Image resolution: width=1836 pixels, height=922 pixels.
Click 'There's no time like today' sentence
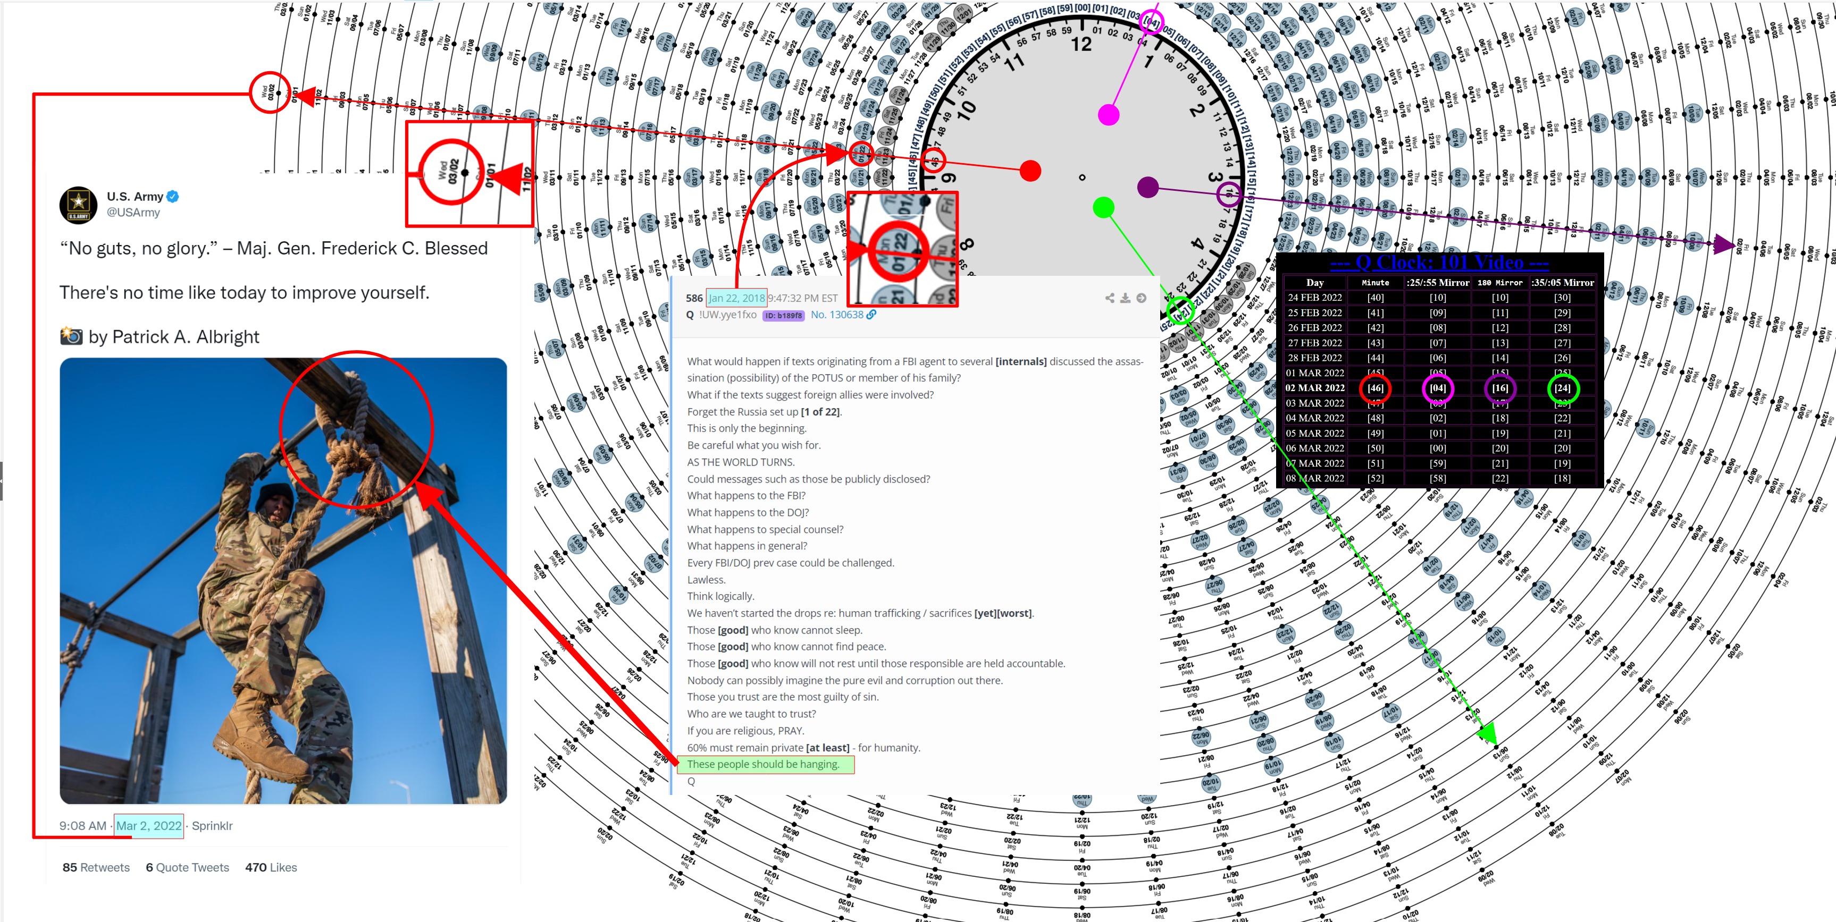245,292
